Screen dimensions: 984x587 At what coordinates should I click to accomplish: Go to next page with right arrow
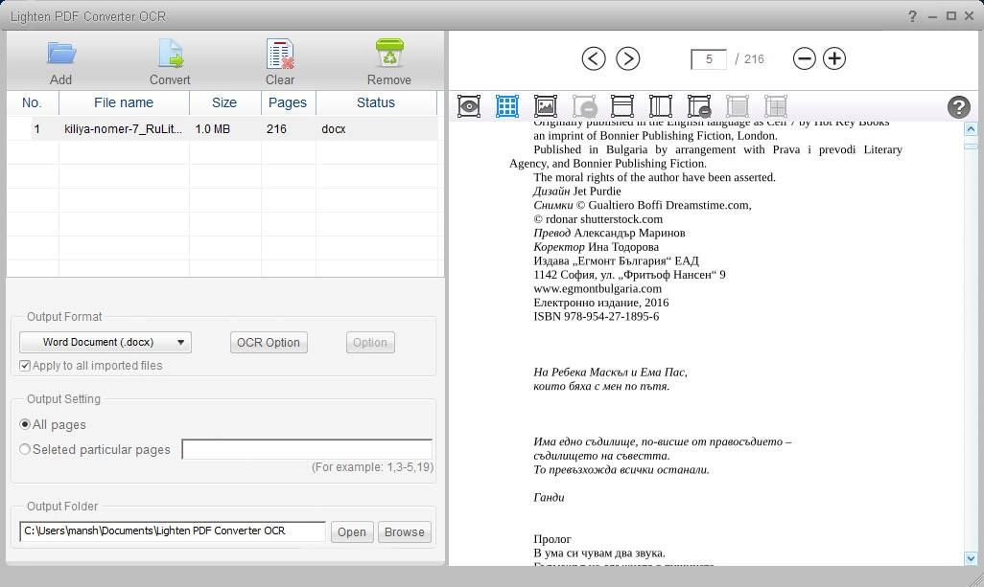pyautogui.click(x=627, y=58)
